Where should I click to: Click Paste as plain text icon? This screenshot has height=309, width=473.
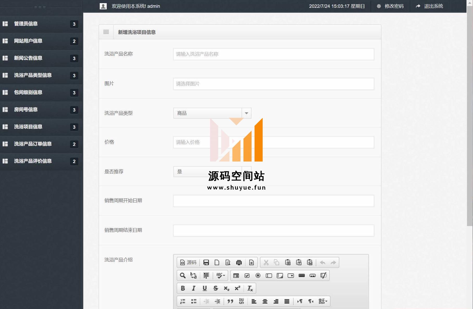tap(299, 262)
